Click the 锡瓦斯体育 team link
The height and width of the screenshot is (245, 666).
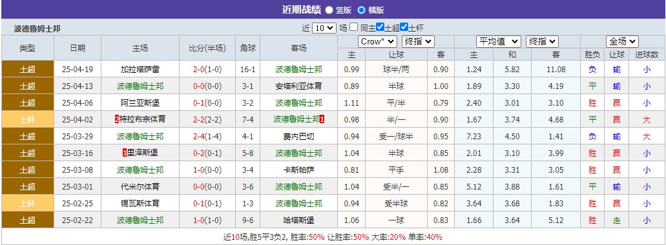point(140,204)
